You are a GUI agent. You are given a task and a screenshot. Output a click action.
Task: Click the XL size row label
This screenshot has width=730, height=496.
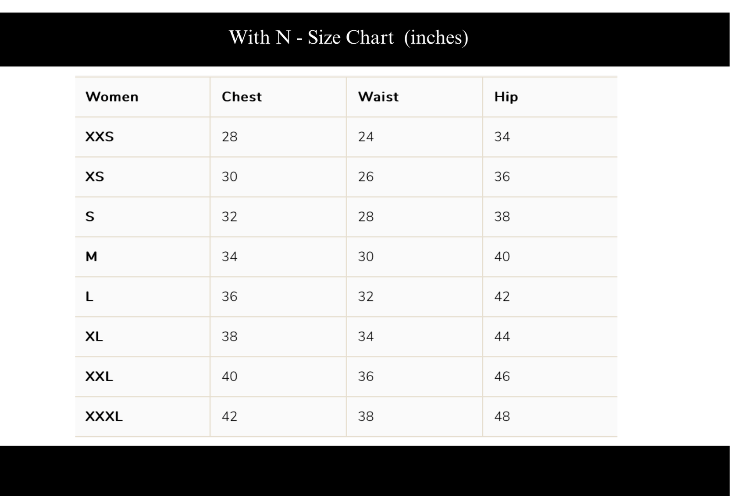pos(94,336)
